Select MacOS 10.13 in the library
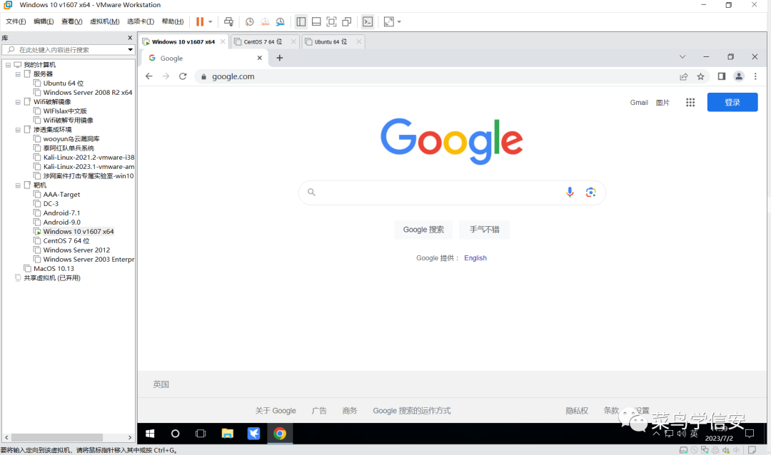 pos(54,268)
